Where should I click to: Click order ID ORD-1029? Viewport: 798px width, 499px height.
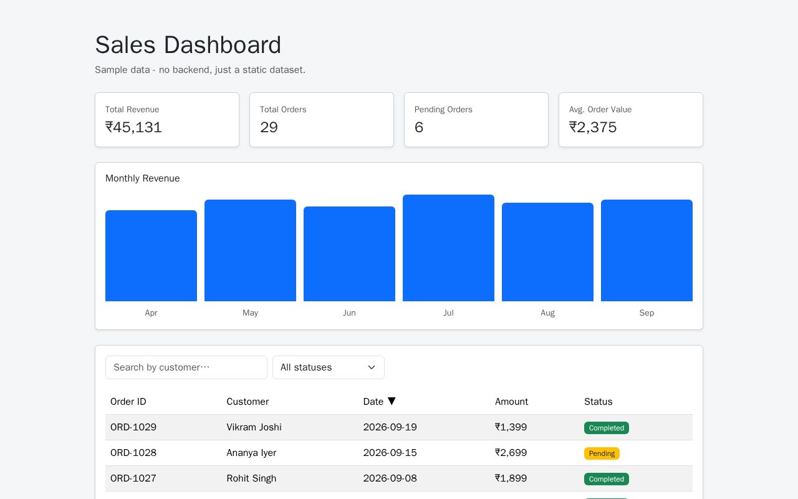[133, 427]
